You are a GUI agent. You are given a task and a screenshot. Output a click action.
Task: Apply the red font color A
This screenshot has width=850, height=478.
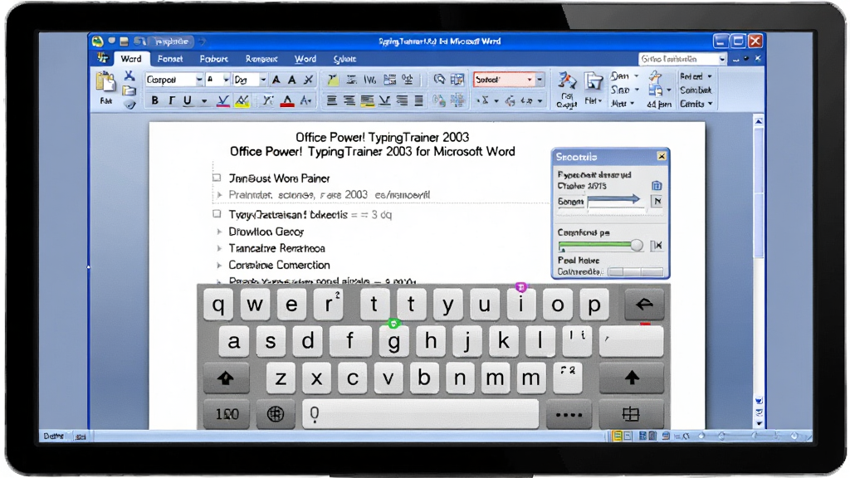pos(287,100)
